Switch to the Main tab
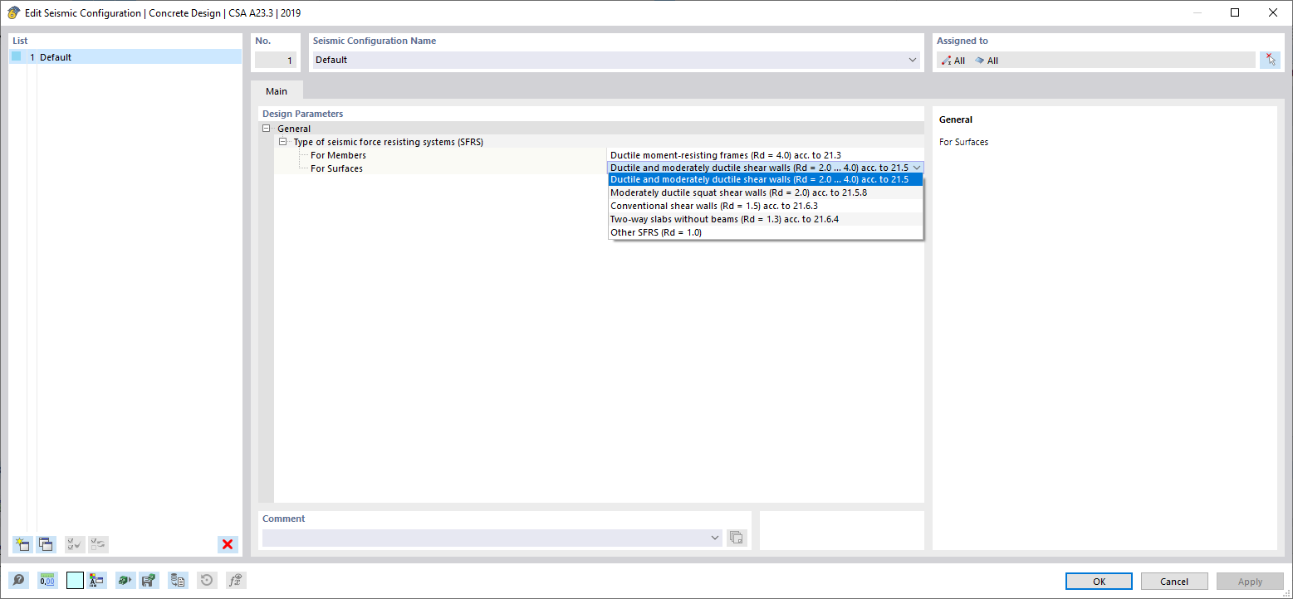1293x599 pixels. click(277, 91)
